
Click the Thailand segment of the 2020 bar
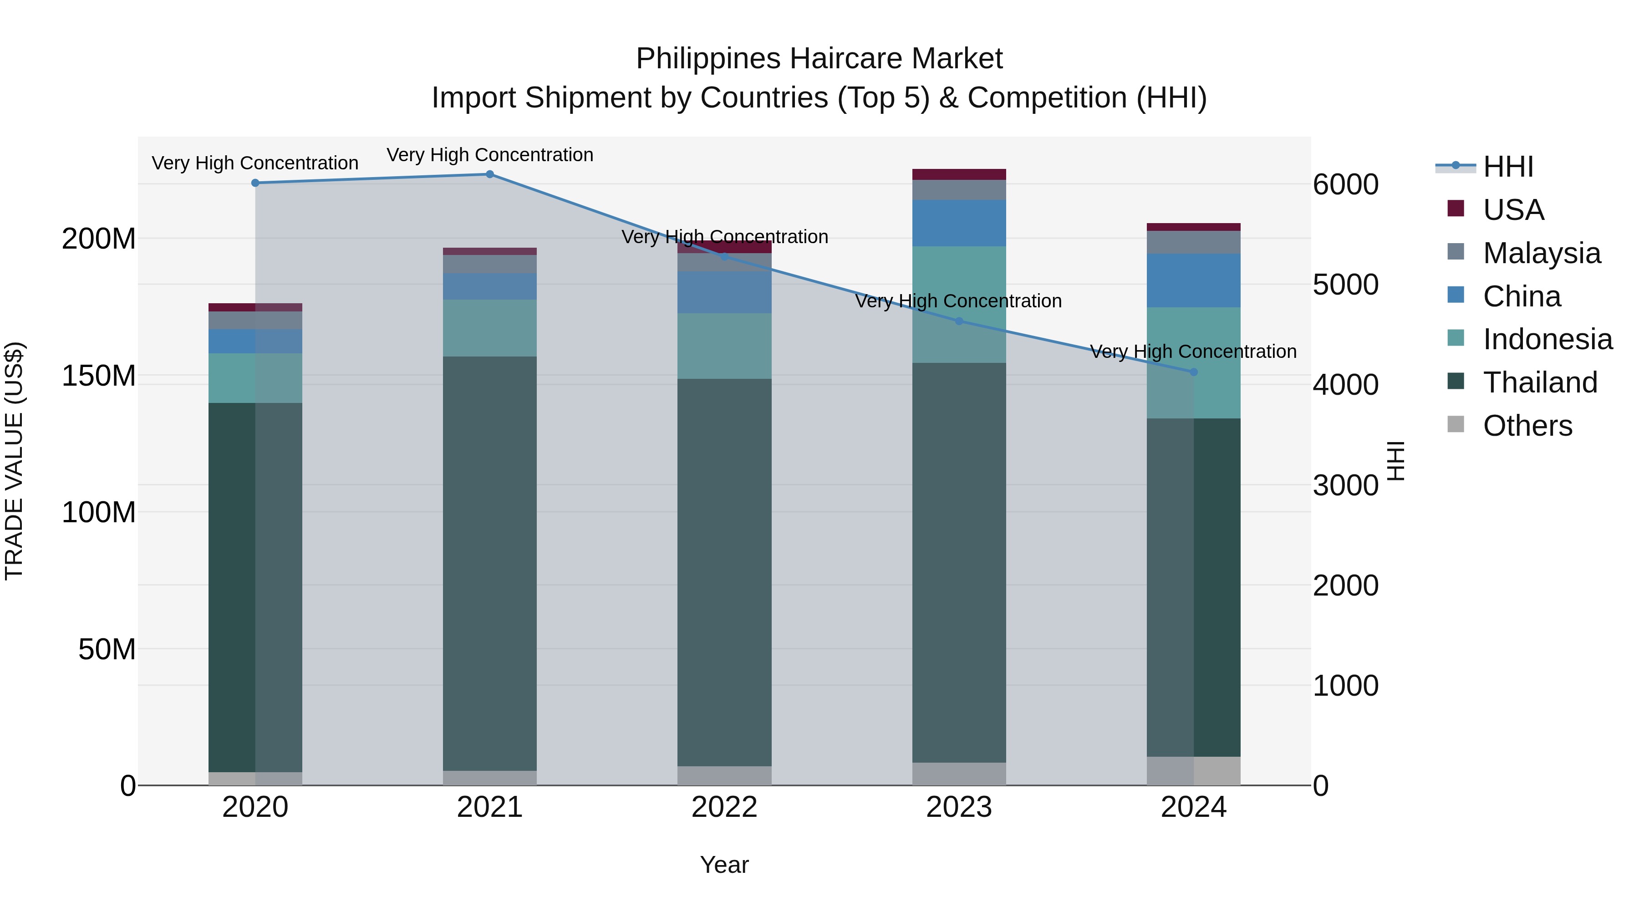pos(255,587)
